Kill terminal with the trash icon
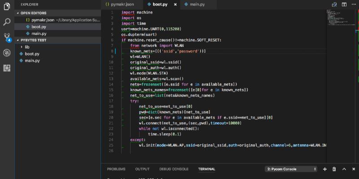Image resolution: width=359 pixels, height=179 pixels. [334, 169]
